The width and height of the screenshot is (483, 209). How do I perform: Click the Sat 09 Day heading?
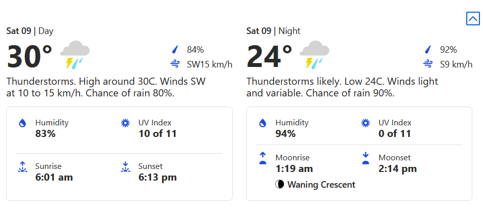(29, 31)
